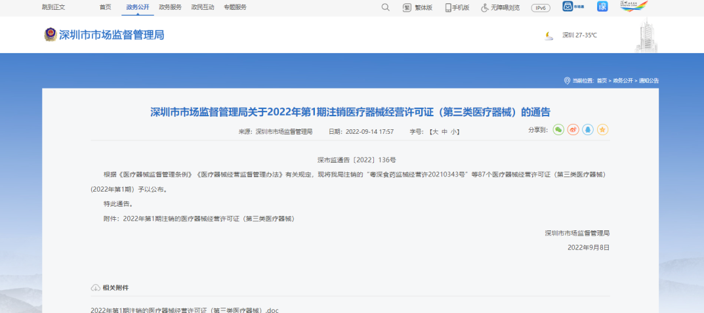The width and height of the screenshot is (704, 313).
Task: Share the notice to QQ
Action: [x=588, y=130]
